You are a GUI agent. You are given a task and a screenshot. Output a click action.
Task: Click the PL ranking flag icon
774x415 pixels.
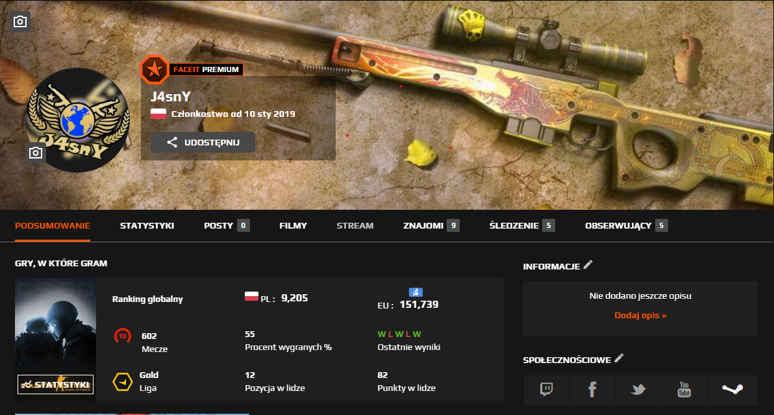click(251, 296)
